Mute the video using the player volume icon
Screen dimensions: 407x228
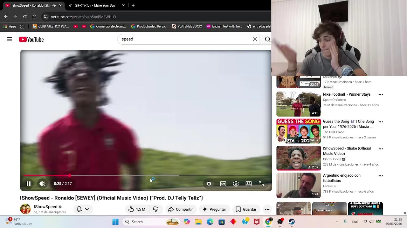click(x=42, y=184)
